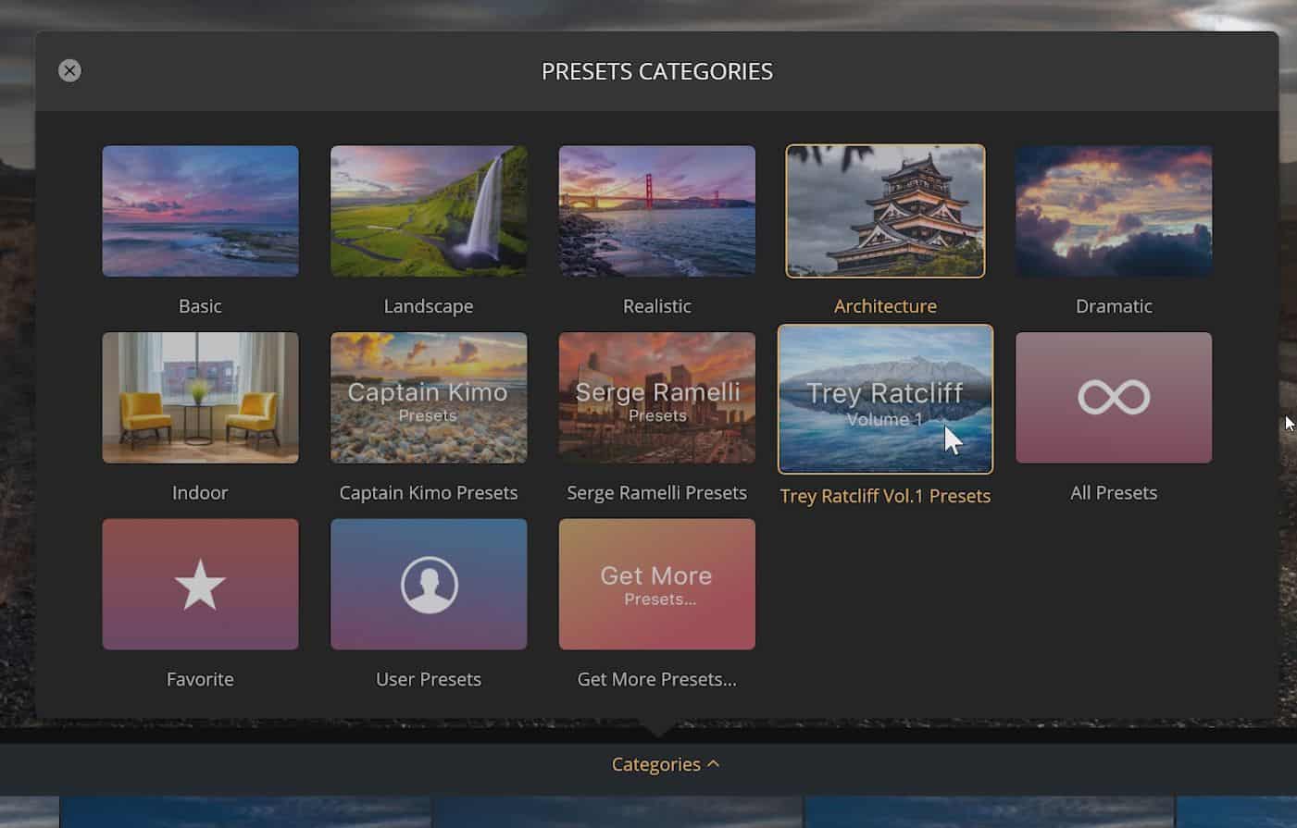Click the All Presets label text
Viewport: 1297px width, 828px height.
point(1114,493)
